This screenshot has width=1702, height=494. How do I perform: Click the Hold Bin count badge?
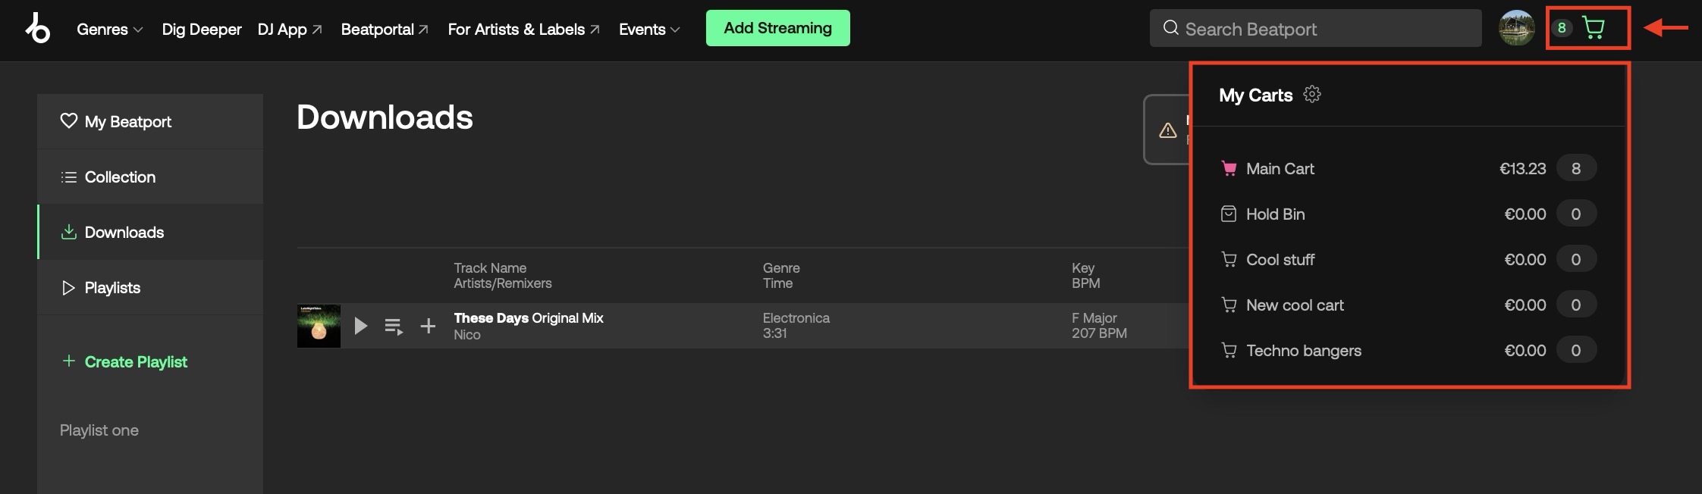(1576, 214)
